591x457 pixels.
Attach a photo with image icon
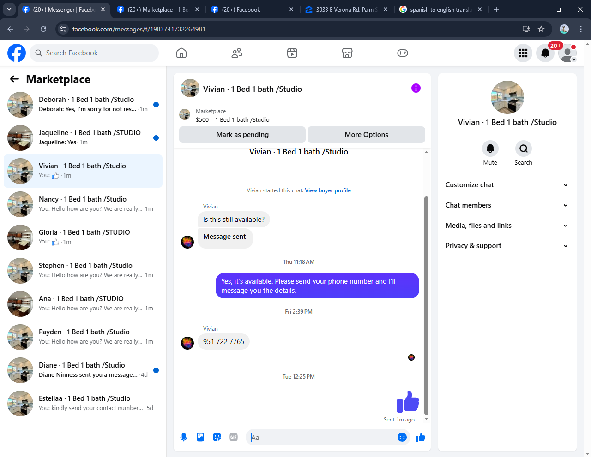(200, 437)
